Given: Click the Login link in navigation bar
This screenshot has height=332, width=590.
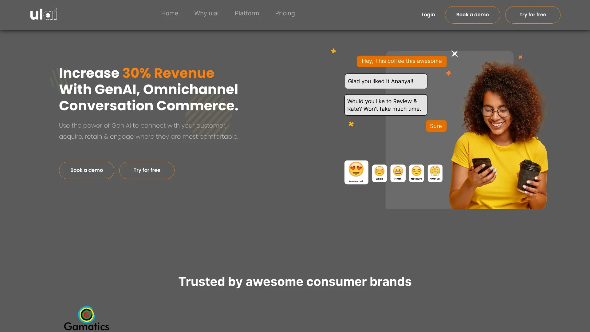Looking at the screenshot, I should click(x=428, y=14).
